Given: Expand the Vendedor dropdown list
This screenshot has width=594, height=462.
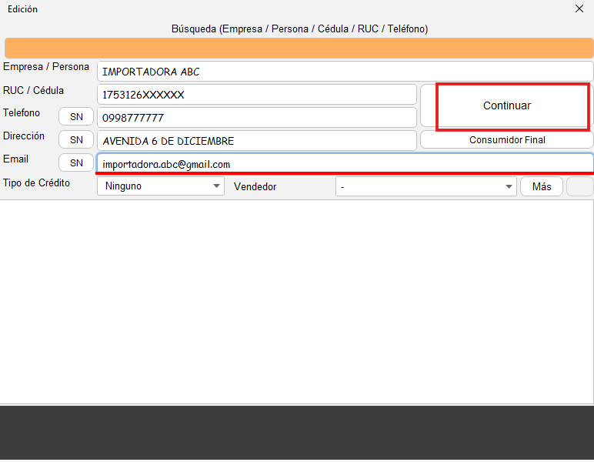Looking at the screenshot, I should [x=425, y=186].
